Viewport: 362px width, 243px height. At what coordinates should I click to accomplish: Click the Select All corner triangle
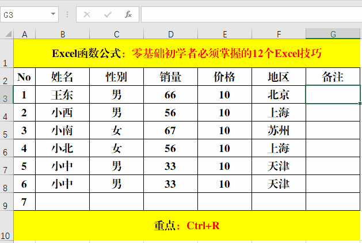[9, 34]
